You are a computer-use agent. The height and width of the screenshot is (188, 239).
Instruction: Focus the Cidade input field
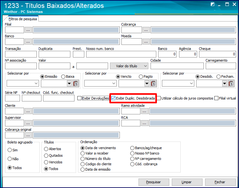[177, 66]
